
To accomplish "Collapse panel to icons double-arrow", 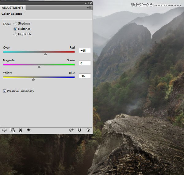I will (x=86, y=3).
